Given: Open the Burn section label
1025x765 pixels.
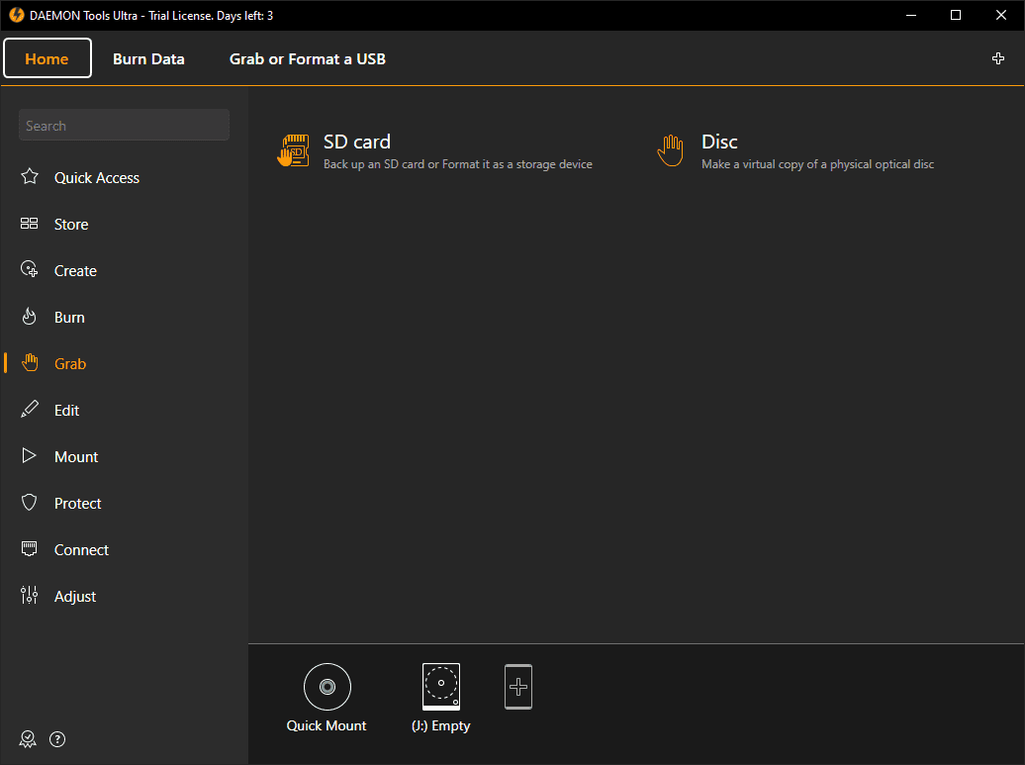Looking at the screenshot, I should [x=69, y=317].
